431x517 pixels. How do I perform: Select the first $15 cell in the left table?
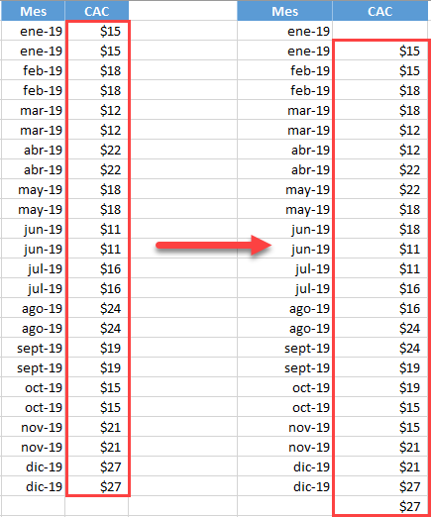click(97, 31)
